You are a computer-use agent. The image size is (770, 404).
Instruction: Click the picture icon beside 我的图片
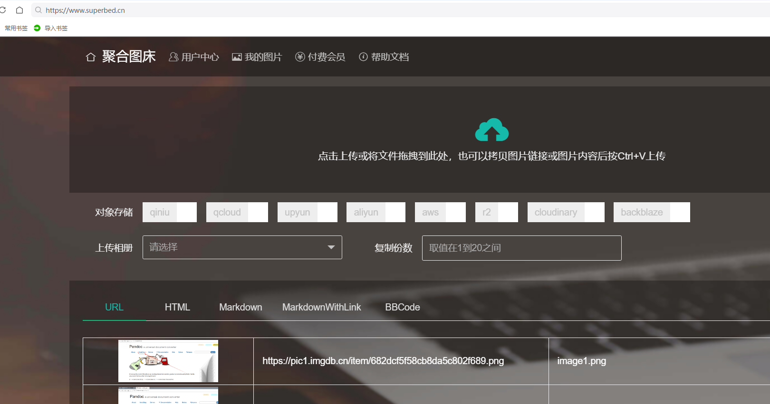[237, 57]
